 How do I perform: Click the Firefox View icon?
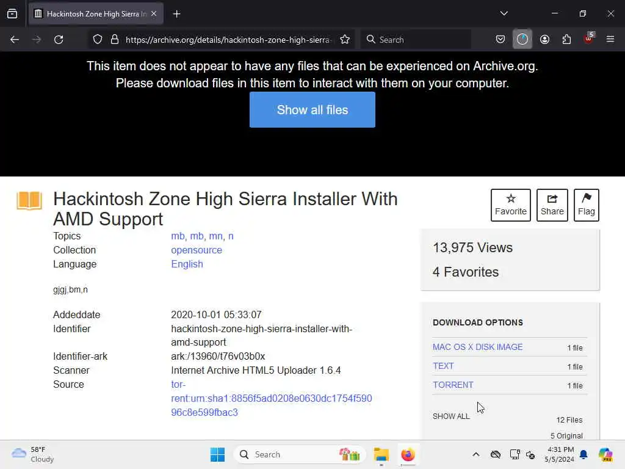coord(12,14)
